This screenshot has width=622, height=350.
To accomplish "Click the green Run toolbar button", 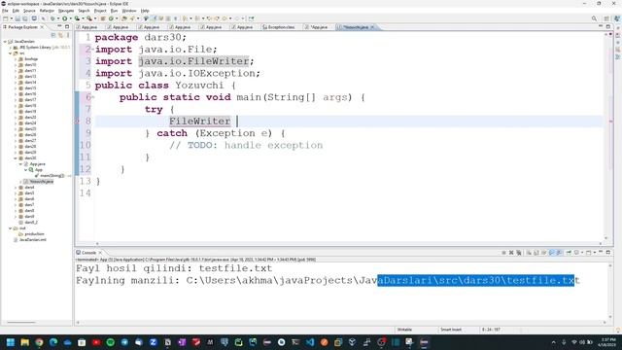I will tap(65, 18).
